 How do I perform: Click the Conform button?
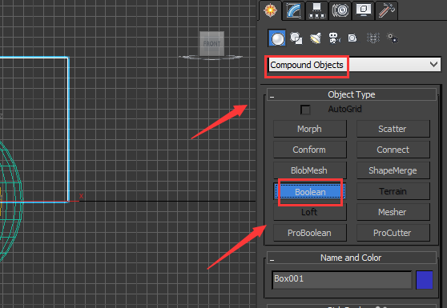[x=310, y=150]
